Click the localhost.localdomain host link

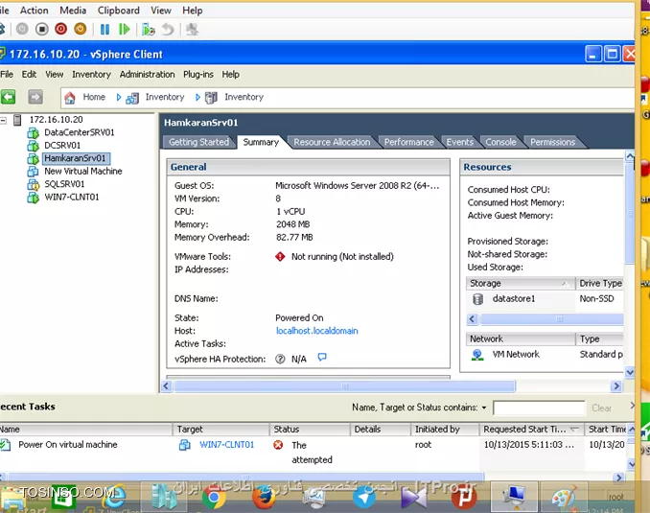[317, 331]
